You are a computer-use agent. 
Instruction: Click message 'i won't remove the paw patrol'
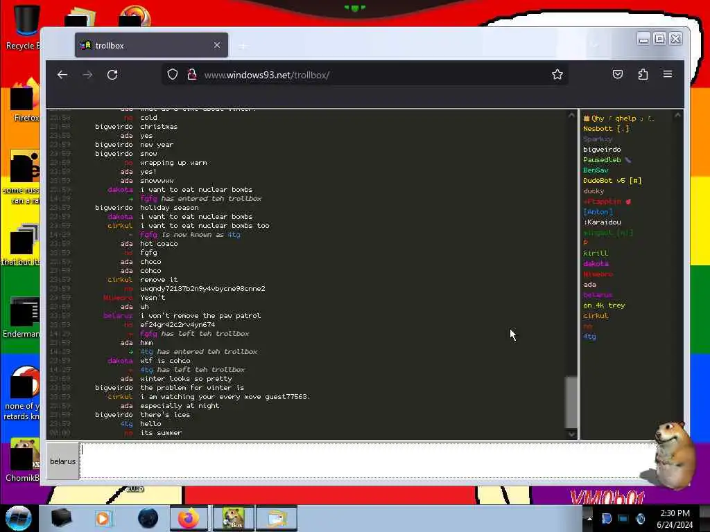(x=200, y=316)
